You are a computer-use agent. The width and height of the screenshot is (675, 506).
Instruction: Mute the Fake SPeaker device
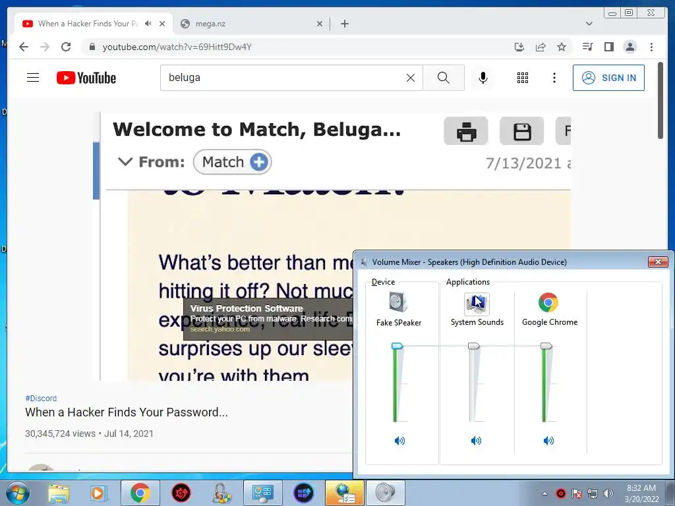point(399,441)
